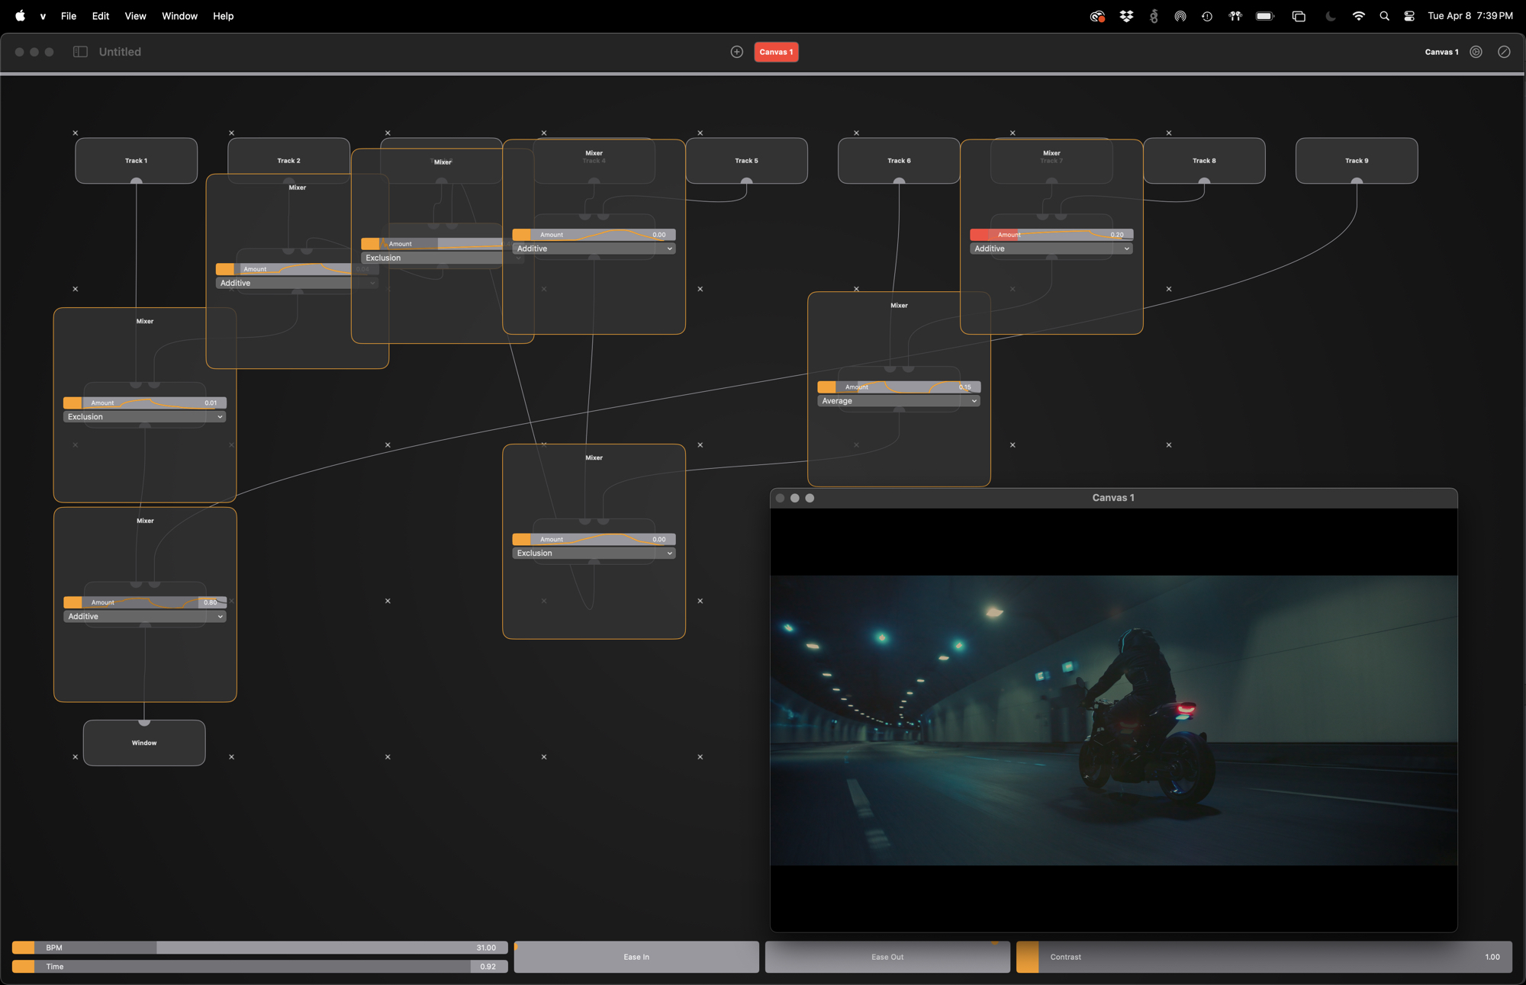Click the Dropbox menu bar icon

1125,16
